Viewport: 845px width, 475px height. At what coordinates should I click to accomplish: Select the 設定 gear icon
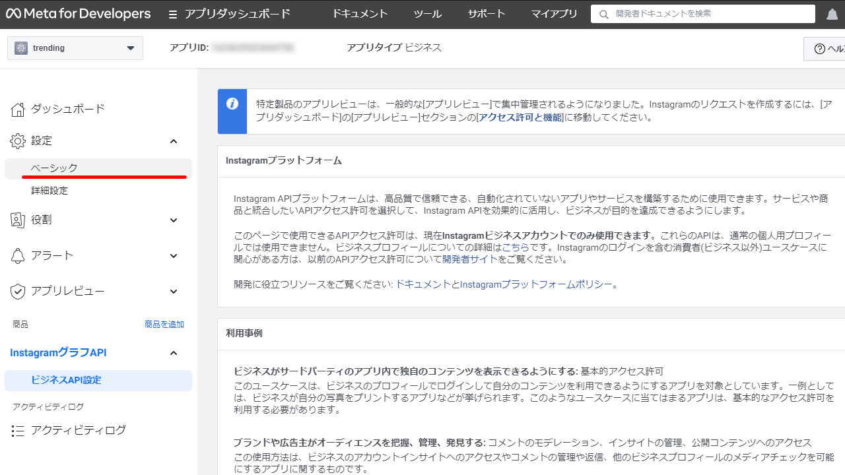tap(18, 141)
